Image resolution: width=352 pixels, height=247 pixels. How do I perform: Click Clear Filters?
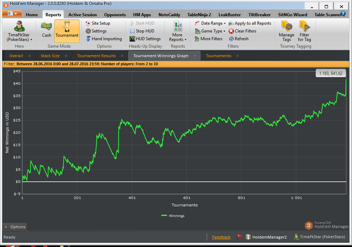click(x=242, y=31)
